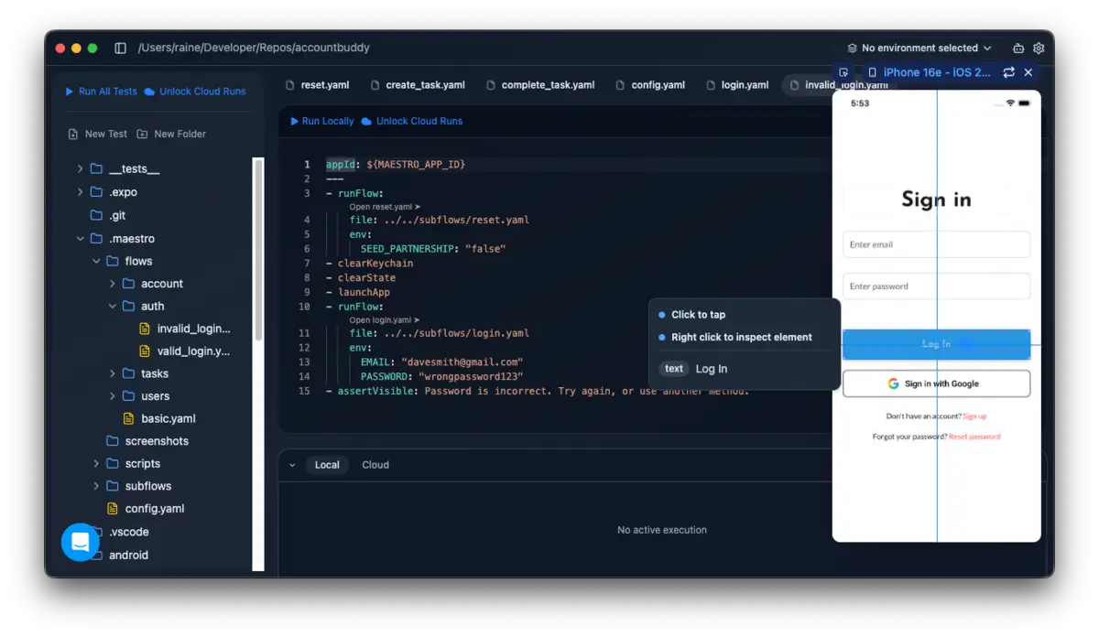The height and width of the screenshot is (637, 1099).
Task: Select the Local execution tab
Action: click(x=327, y=465)
